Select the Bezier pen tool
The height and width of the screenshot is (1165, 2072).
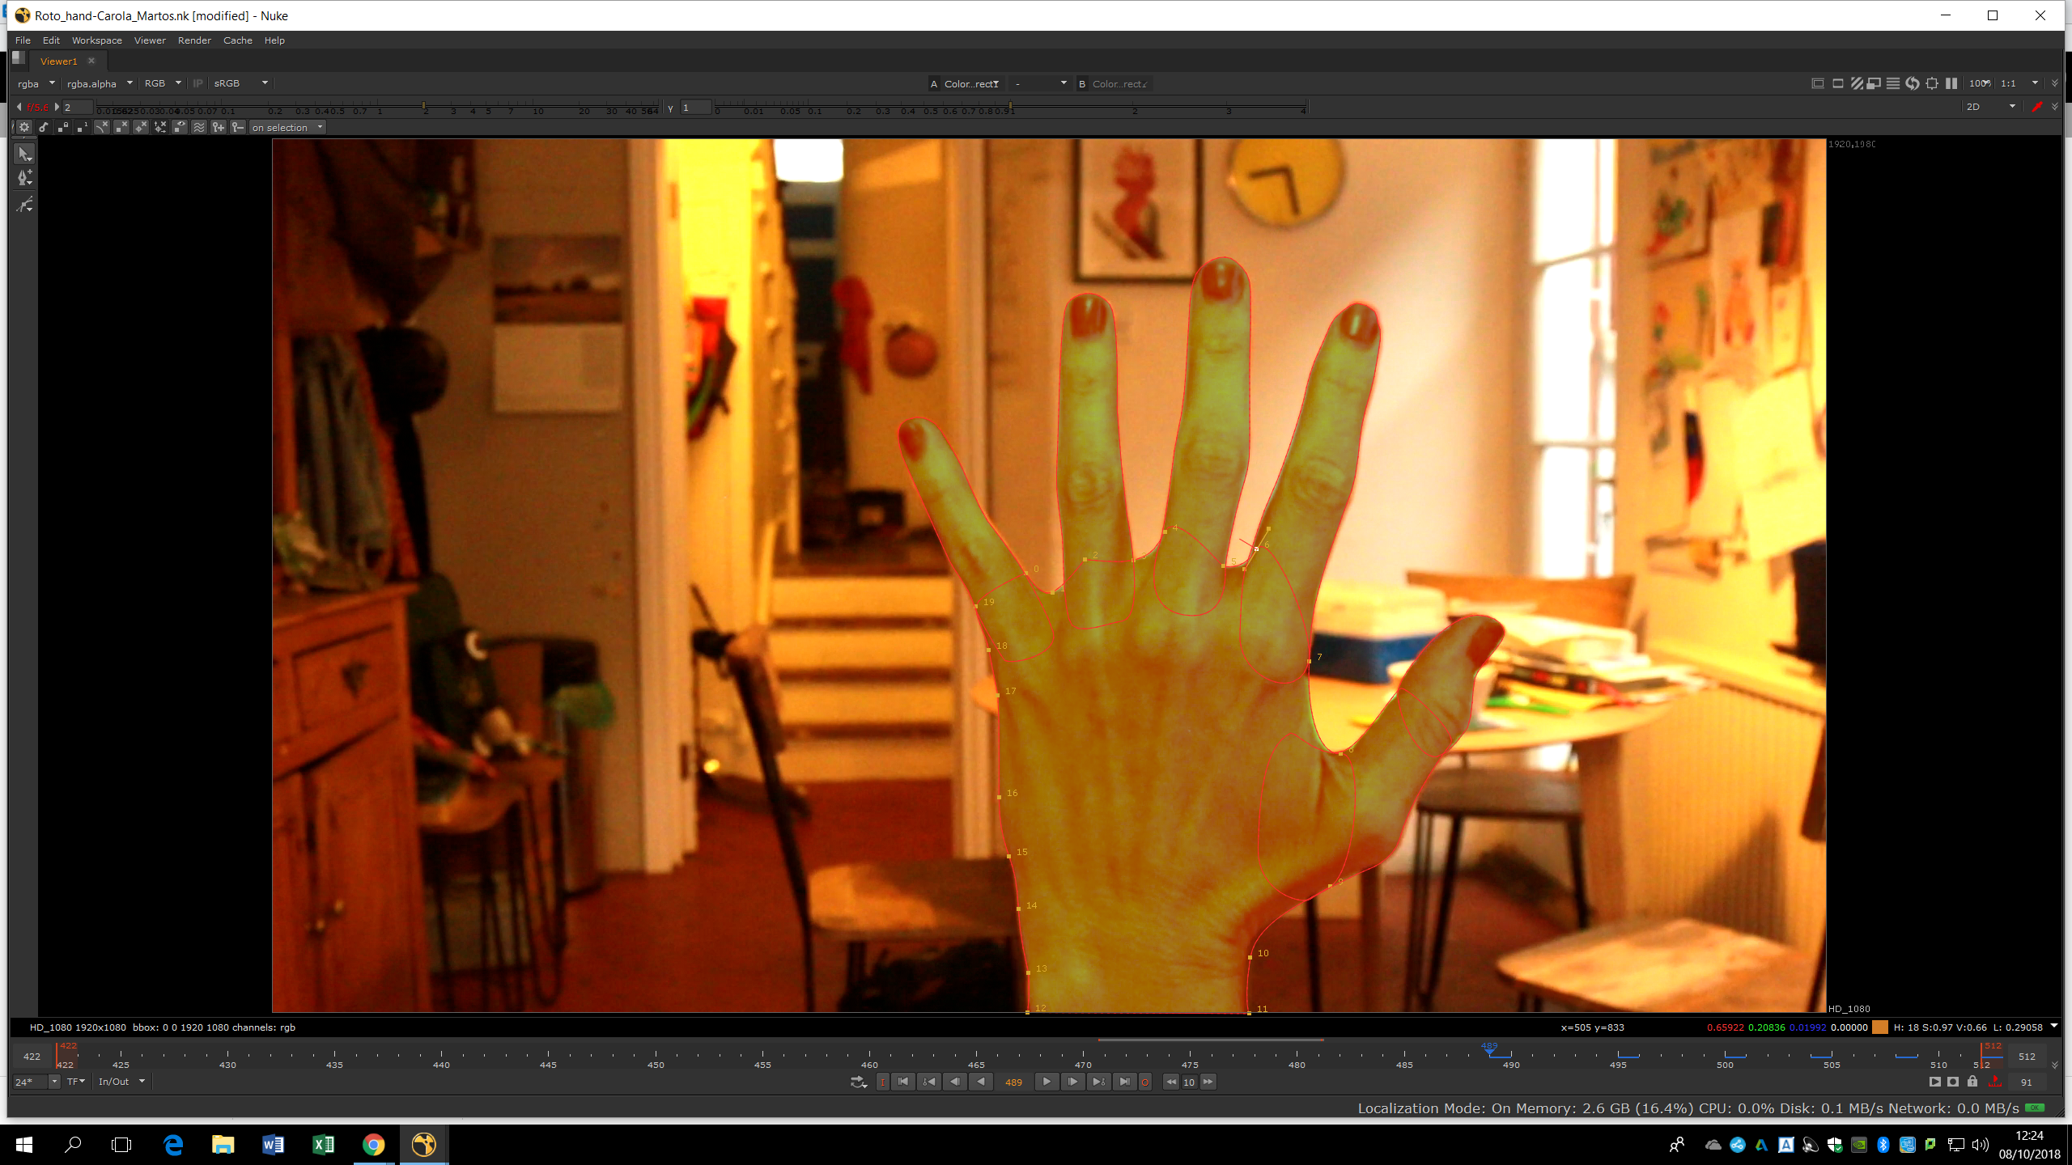click(24, 178)
